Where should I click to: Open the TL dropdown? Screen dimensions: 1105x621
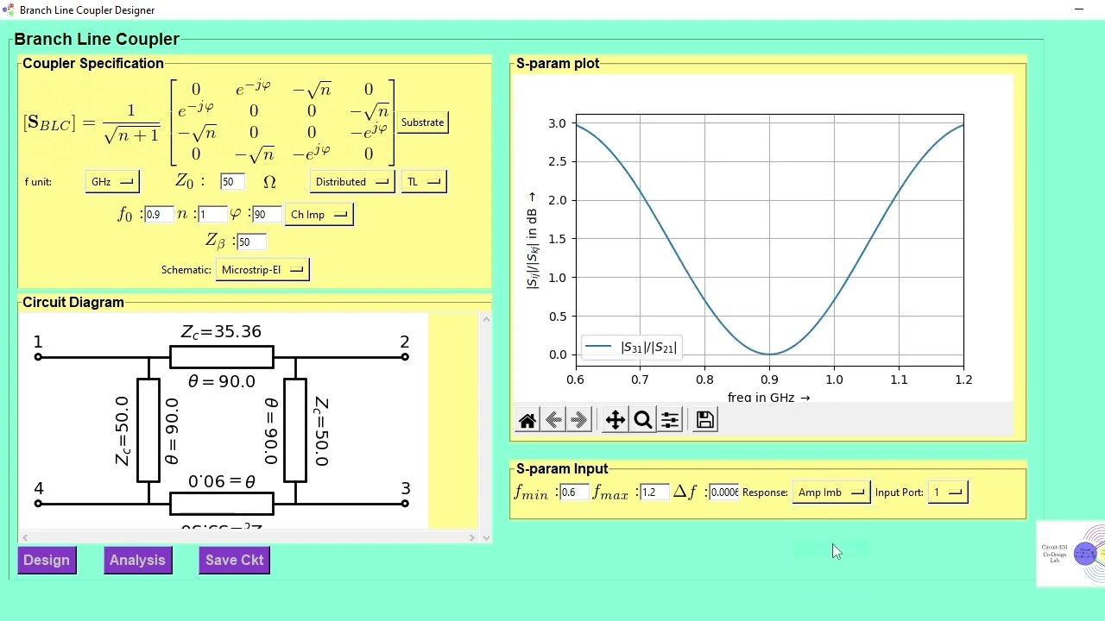tap(424, 182)
